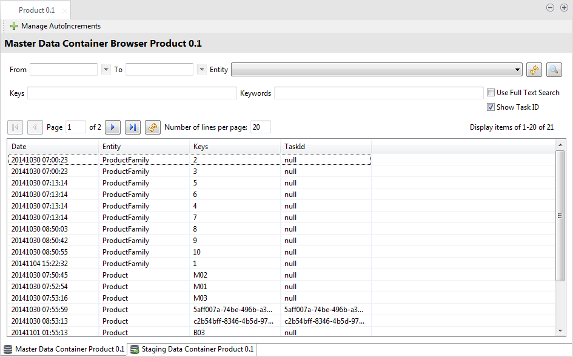Viewport: 573px width, 357px height.
Task: Open the From date picker dropdown
Action: [x=106, y=70]
